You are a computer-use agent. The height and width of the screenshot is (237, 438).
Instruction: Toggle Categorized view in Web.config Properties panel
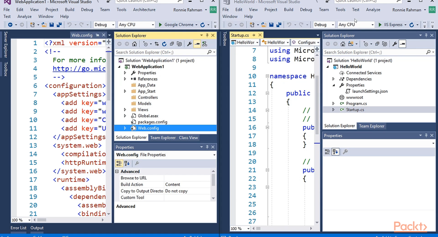click(119, 163)
